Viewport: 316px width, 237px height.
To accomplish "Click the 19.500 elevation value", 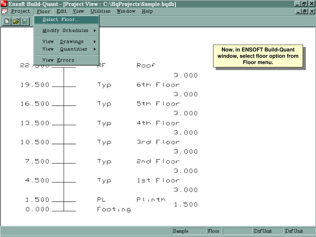I will [x=35, y=85].
